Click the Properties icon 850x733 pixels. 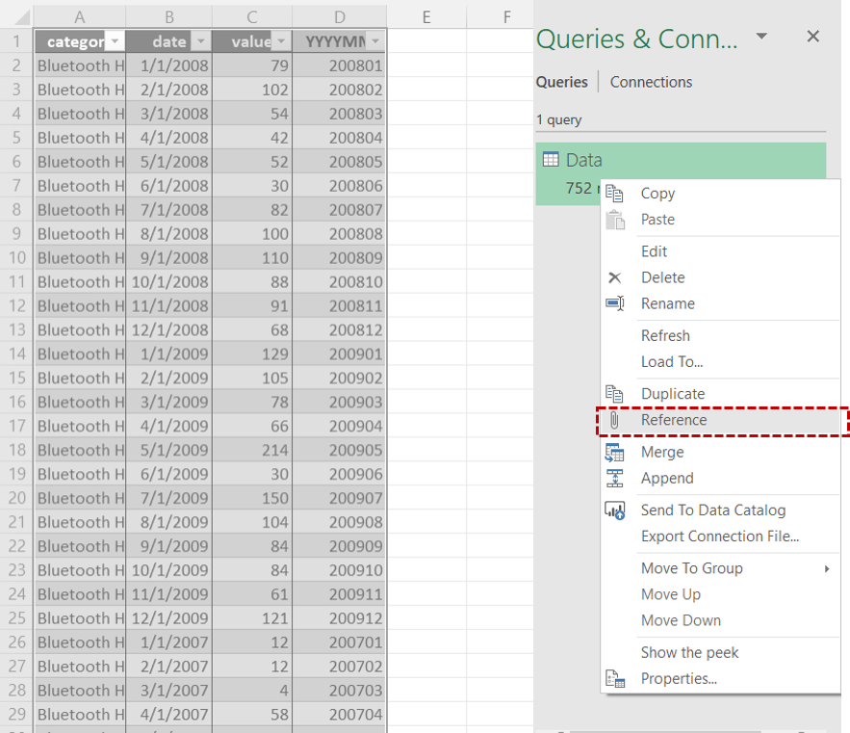pos(615,679)
